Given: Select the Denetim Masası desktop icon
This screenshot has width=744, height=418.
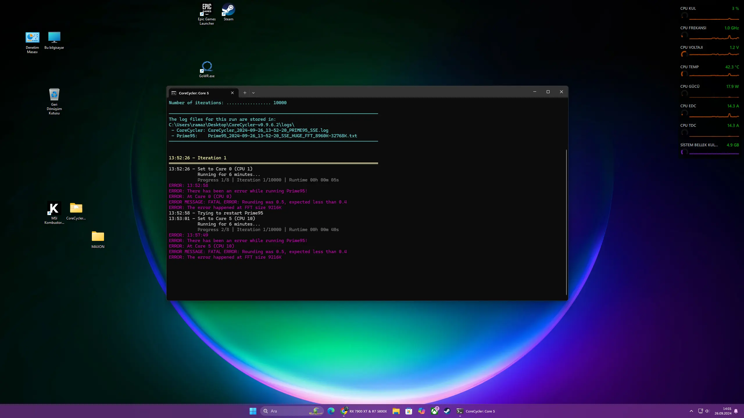Looking at the screenshot, I should (32, 43).
